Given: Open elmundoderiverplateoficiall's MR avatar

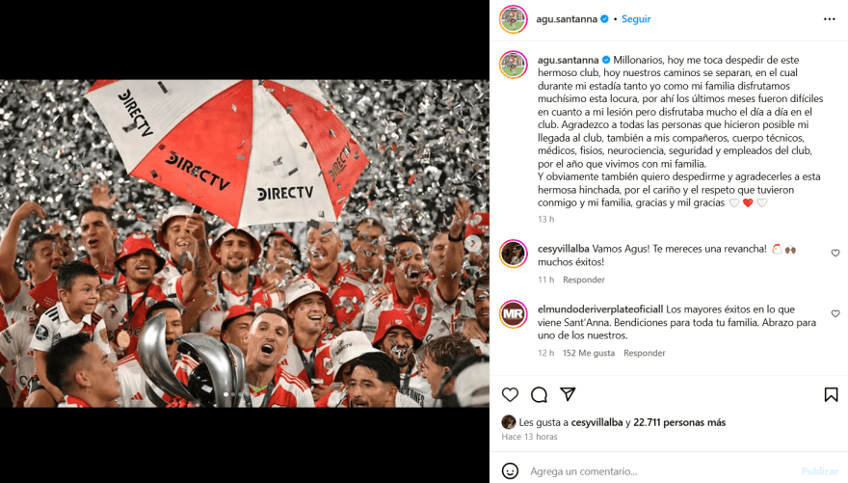Looking at the screenshot, I should (513, 313).
